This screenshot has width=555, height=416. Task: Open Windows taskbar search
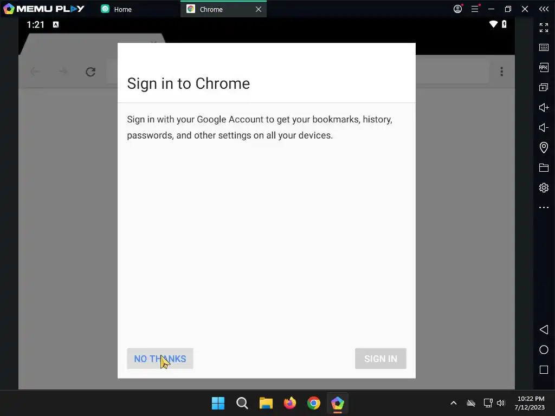(242, 403)
